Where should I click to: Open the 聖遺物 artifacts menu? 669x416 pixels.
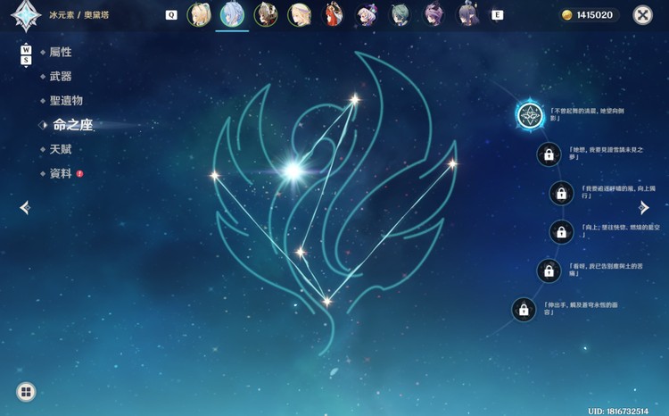coord(66,101)
